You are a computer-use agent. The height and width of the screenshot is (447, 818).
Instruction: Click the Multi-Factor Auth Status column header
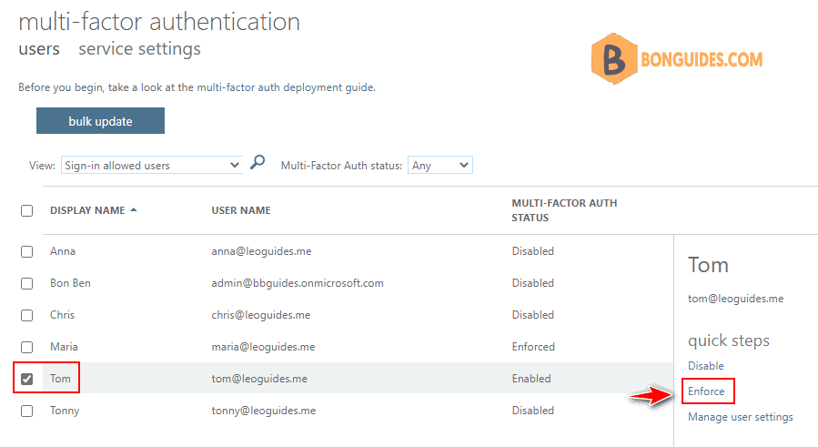point(564,210)
